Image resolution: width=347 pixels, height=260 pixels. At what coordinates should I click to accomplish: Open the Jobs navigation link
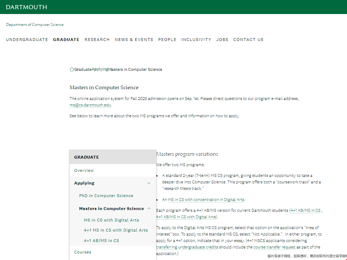222,40
